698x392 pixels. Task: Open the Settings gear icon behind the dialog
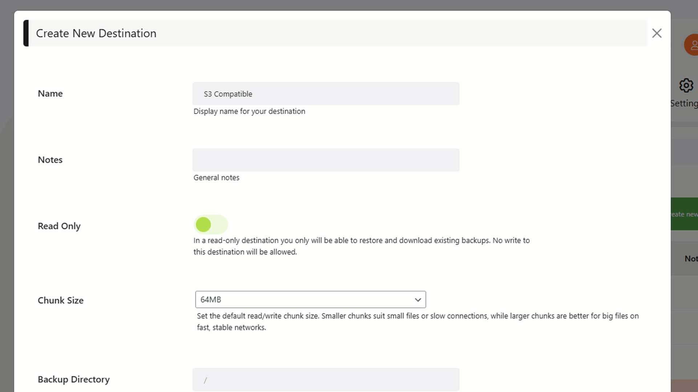[x=686, y=86]
